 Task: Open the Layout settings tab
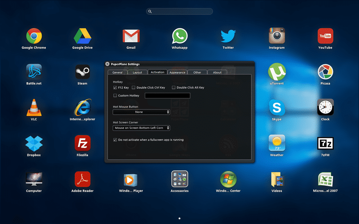137,72
